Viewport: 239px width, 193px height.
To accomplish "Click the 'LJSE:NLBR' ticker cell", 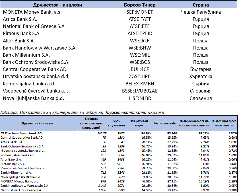I will pos(139,98).
